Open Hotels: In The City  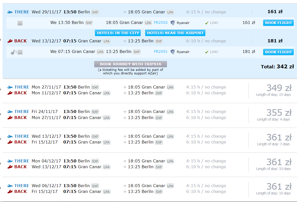pyautogui.click(x=118, y=33)
